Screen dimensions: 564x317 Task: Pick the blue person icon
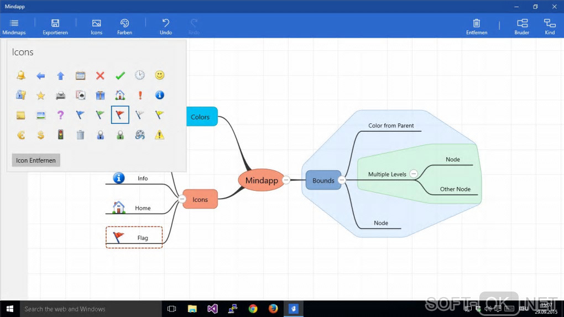[100, 135]
